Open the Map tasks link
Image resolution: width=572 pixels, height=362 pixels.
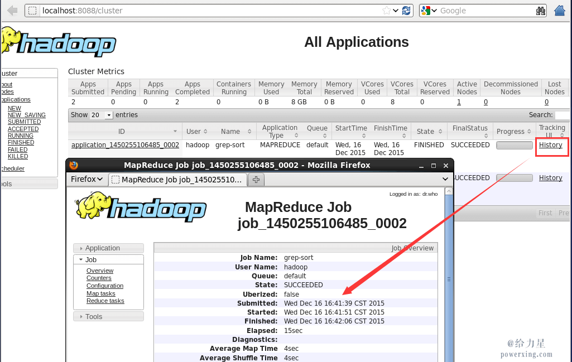[x=100, y=293]
